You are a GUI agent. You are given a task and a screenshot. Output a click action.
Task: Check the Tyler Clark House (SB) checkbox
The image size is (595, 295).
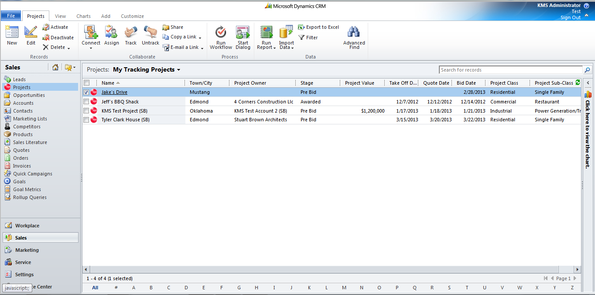click(x=86, y=120)
